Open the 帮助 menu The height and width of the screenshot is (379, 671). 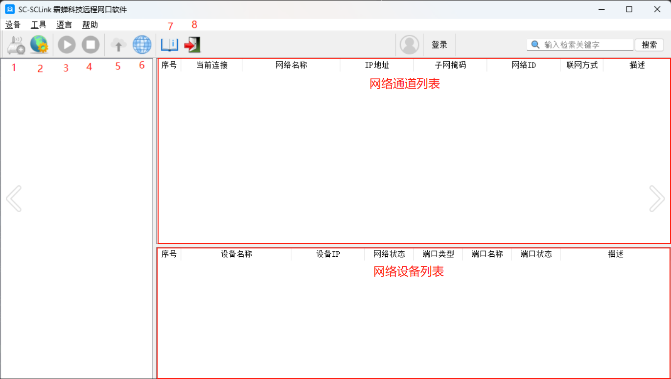click(90, 25)
